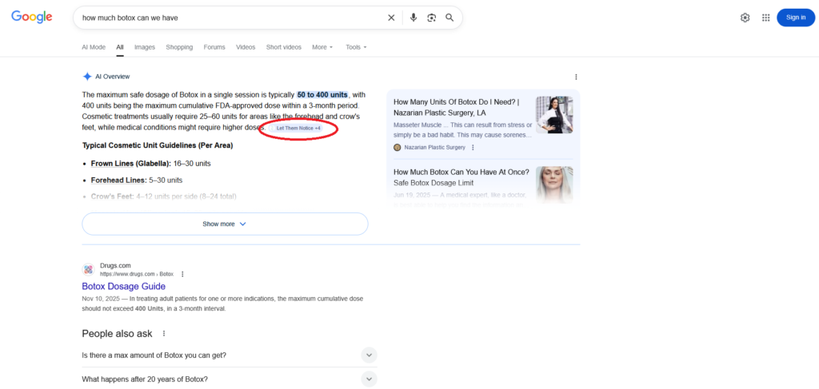
Task: Open Google Lens image search
Action: (x=432, y=18)
